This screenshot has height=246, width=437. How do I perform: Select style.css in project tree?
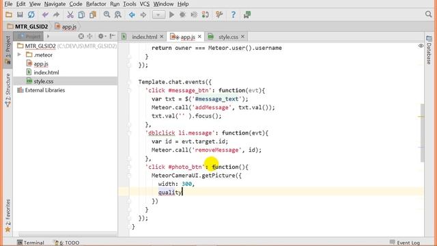pyautogui.click(x=44, y=81)
